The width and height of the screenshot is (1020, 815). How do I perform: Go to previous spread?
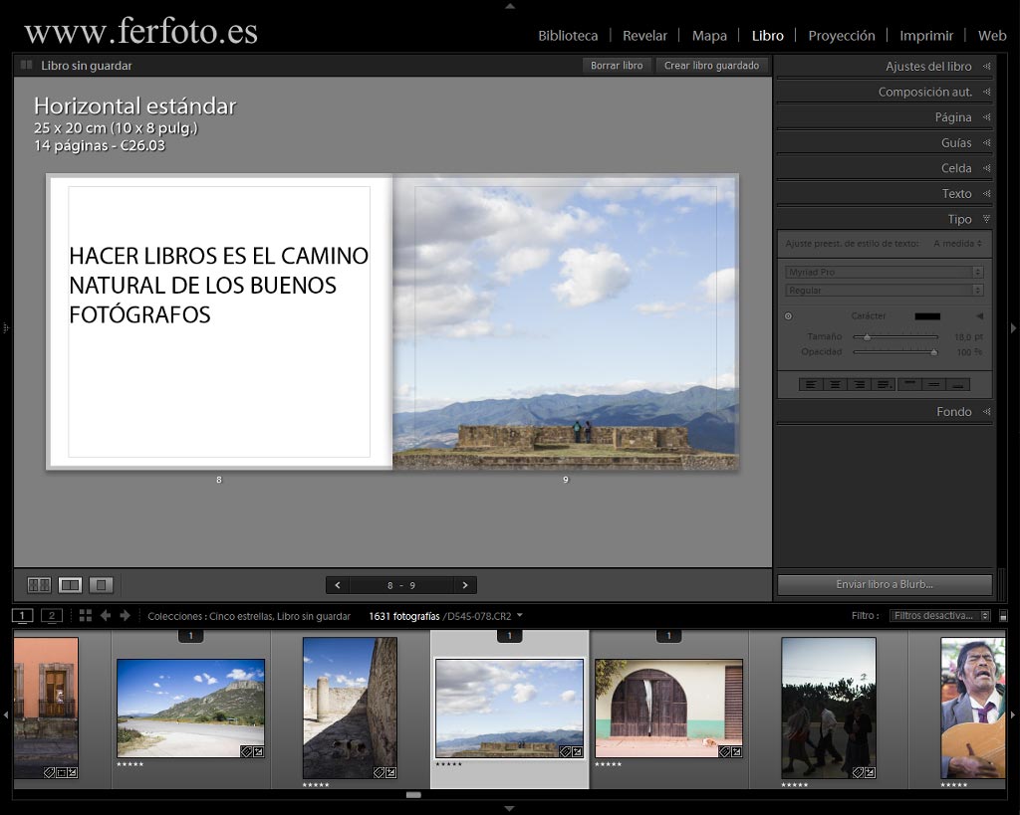click(338, 585)
